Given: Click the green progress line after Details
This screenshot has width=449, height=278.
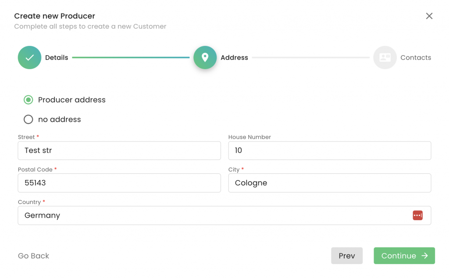Looking at the screenshot, I should click(131, 58).
